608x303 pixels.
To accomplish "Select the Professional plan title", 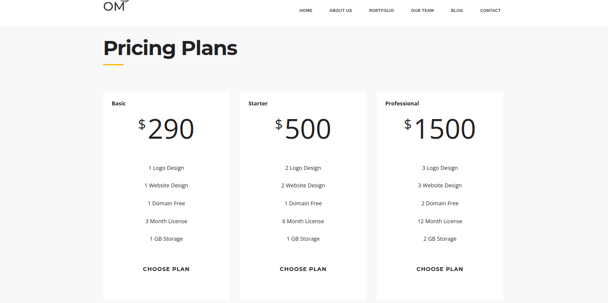I will (x=402, y=104).
